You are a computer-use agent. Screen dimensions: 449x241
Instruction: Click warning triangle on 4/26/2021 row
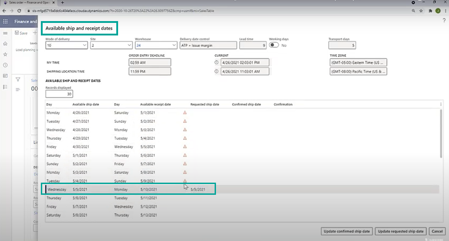[x=185, y=113]
